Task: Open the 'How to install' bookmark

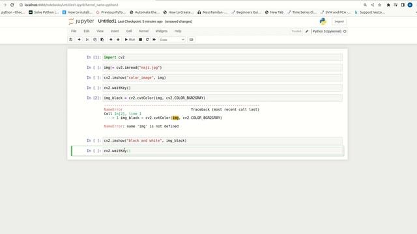Action: [77, 12]
